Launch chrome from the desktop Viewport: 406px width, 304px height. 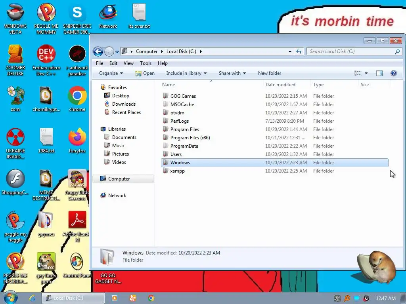pos(77,99)
